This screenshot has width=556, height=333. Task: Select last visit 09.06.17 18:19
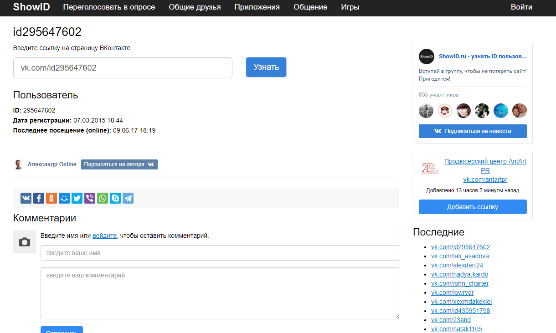coord(134,130)
